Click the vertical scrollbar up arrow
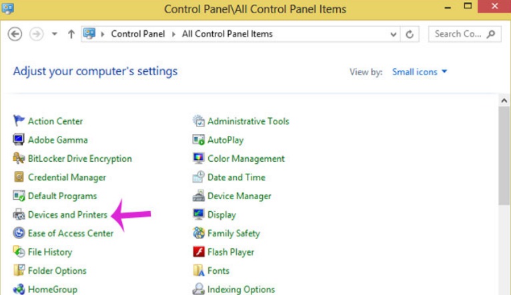The height and width of the screenshot is (295, 511). 504,101
